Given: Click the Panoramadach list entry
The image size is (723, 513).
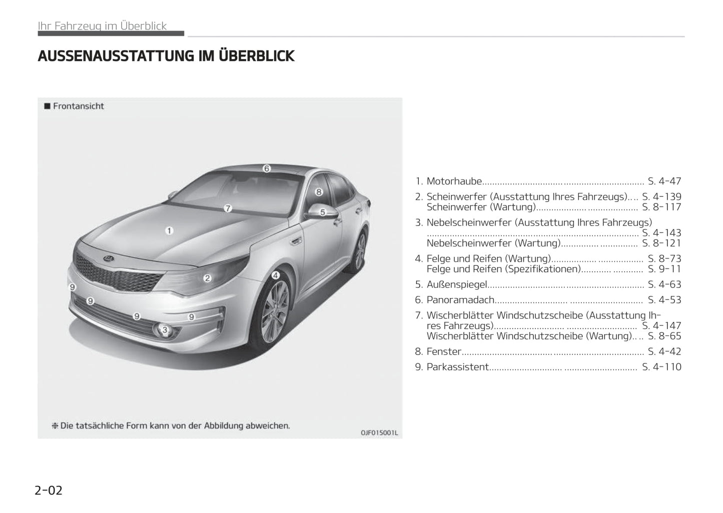Looking at the screenshot, I should pyautogui.click(x=460, y=300).
